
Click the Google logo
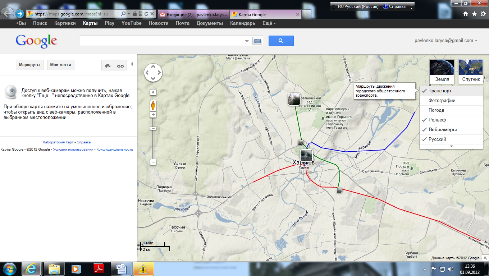coord(36,41)
